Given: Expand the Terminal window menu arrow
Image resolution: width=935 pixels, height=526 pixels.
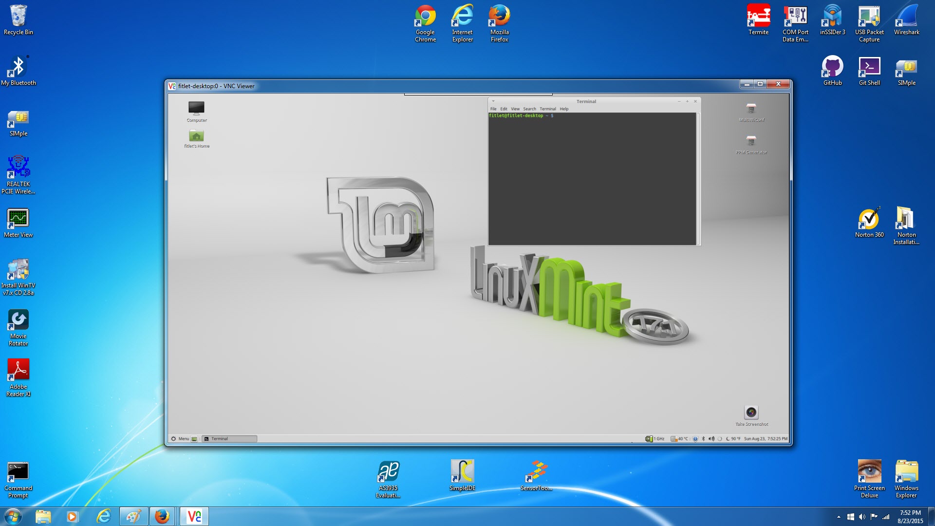Looking at the screenshot, I should pos(493,101).
